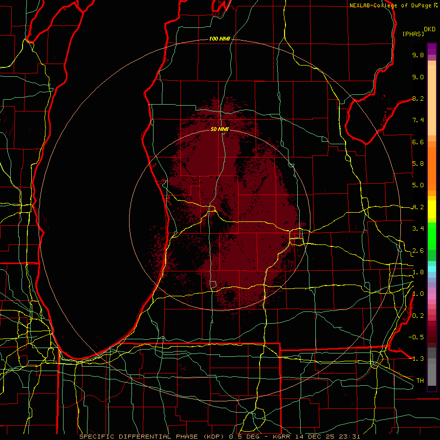The image size is (440, 440).
Task: Pick the purple band atop the color scale
Action: click(432, 49)
